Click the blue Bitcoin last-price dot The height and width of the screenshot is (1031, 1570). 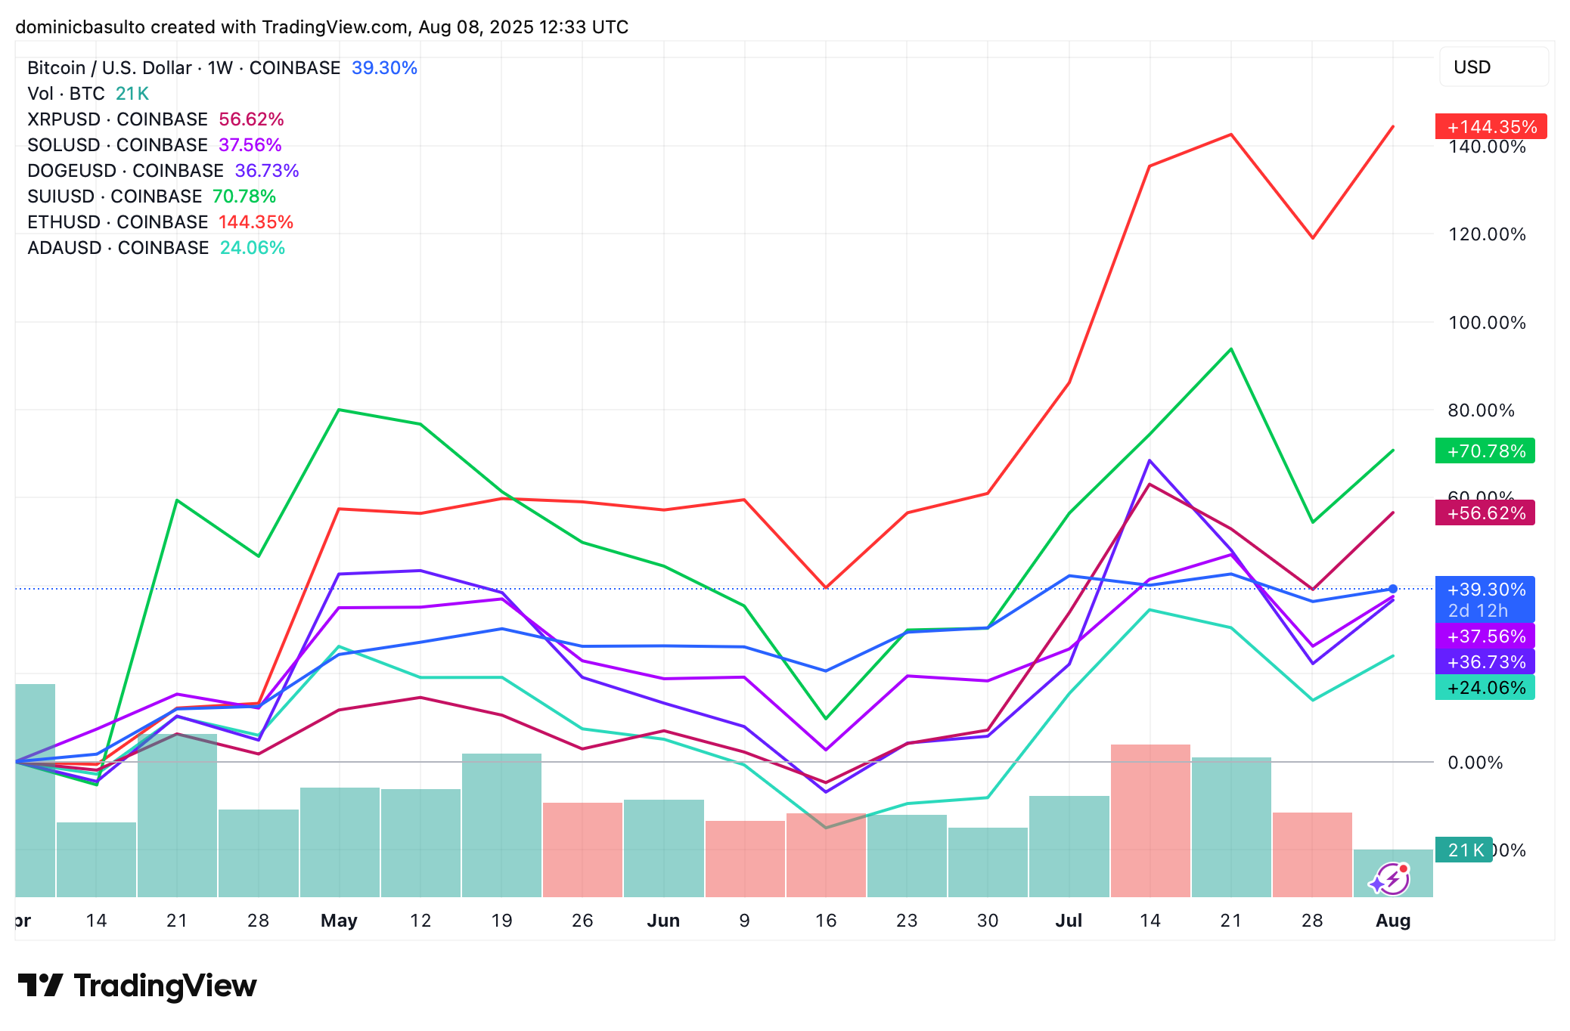[x=1393, y=589]
